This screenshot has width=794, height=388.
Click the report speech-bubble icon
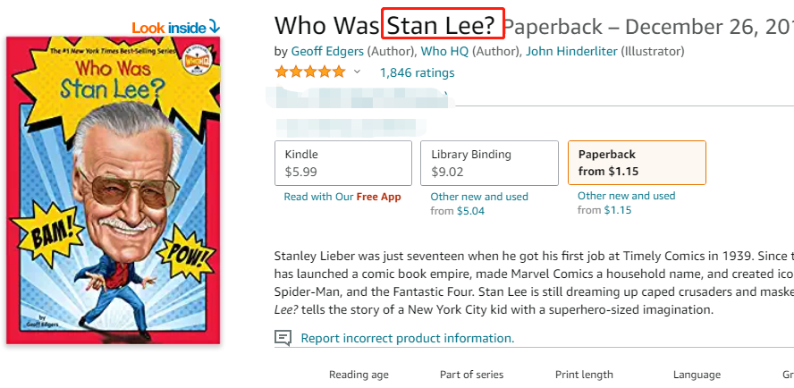pyautogui.click(x=283, y=338)
